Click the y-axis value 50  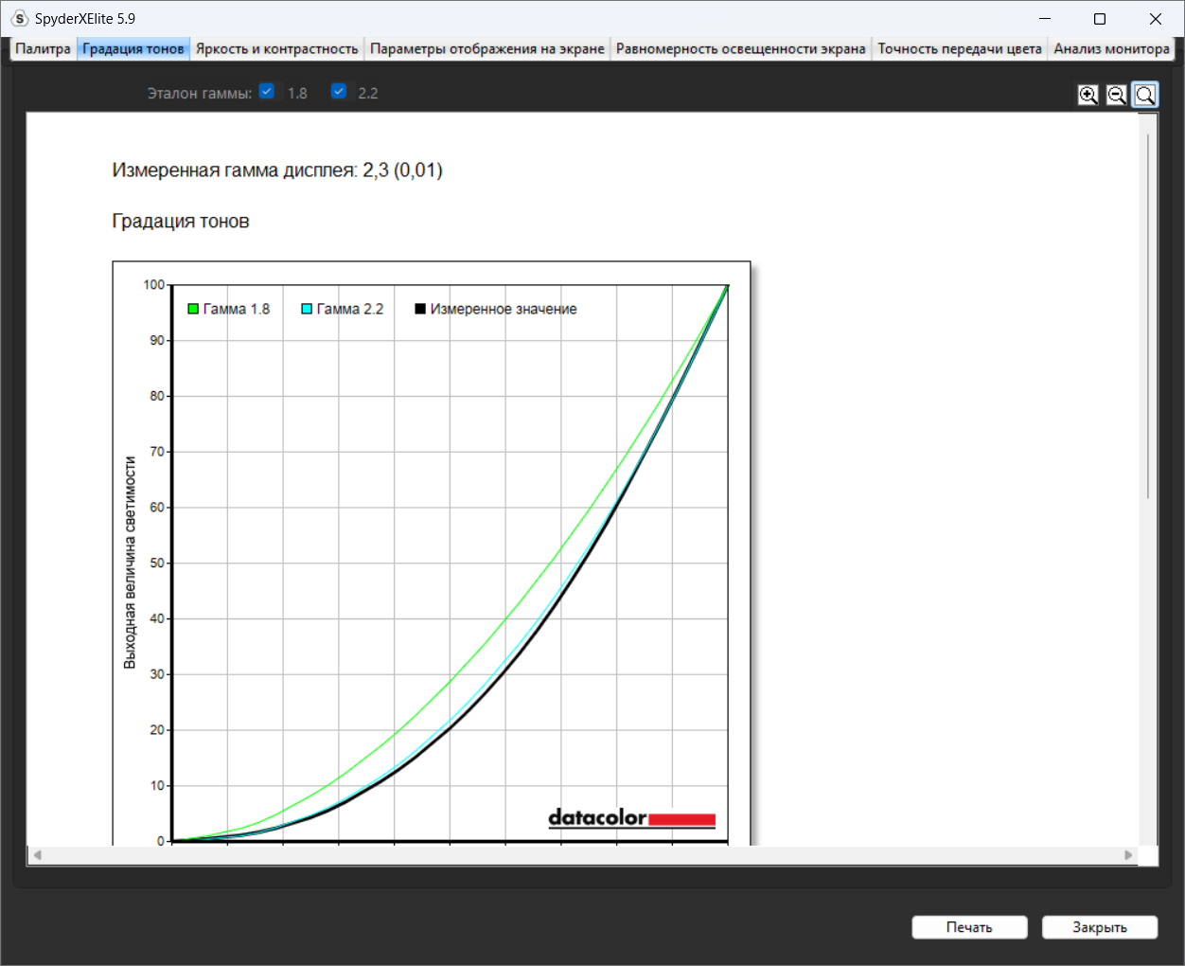[x=157, y=563]
